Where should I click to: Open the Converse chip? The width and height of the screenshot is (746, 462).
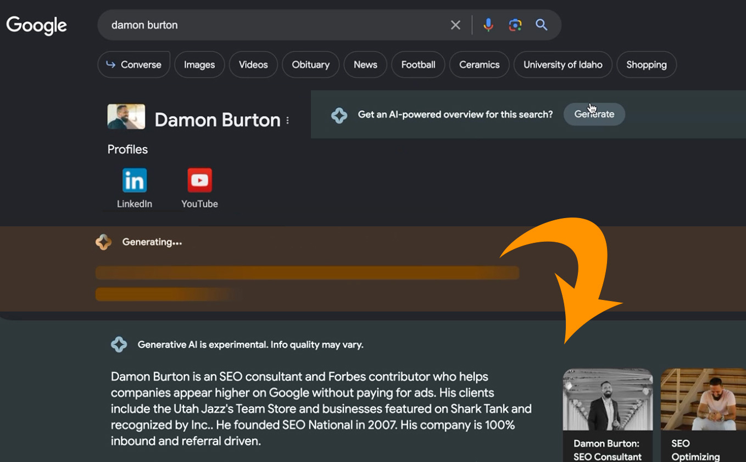[x=134, y=64]
